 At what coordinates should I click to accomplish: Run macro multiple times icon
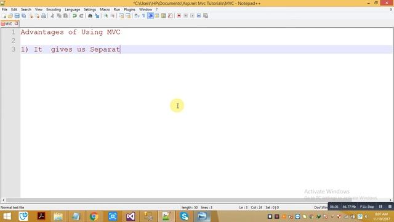pos(199,15)
